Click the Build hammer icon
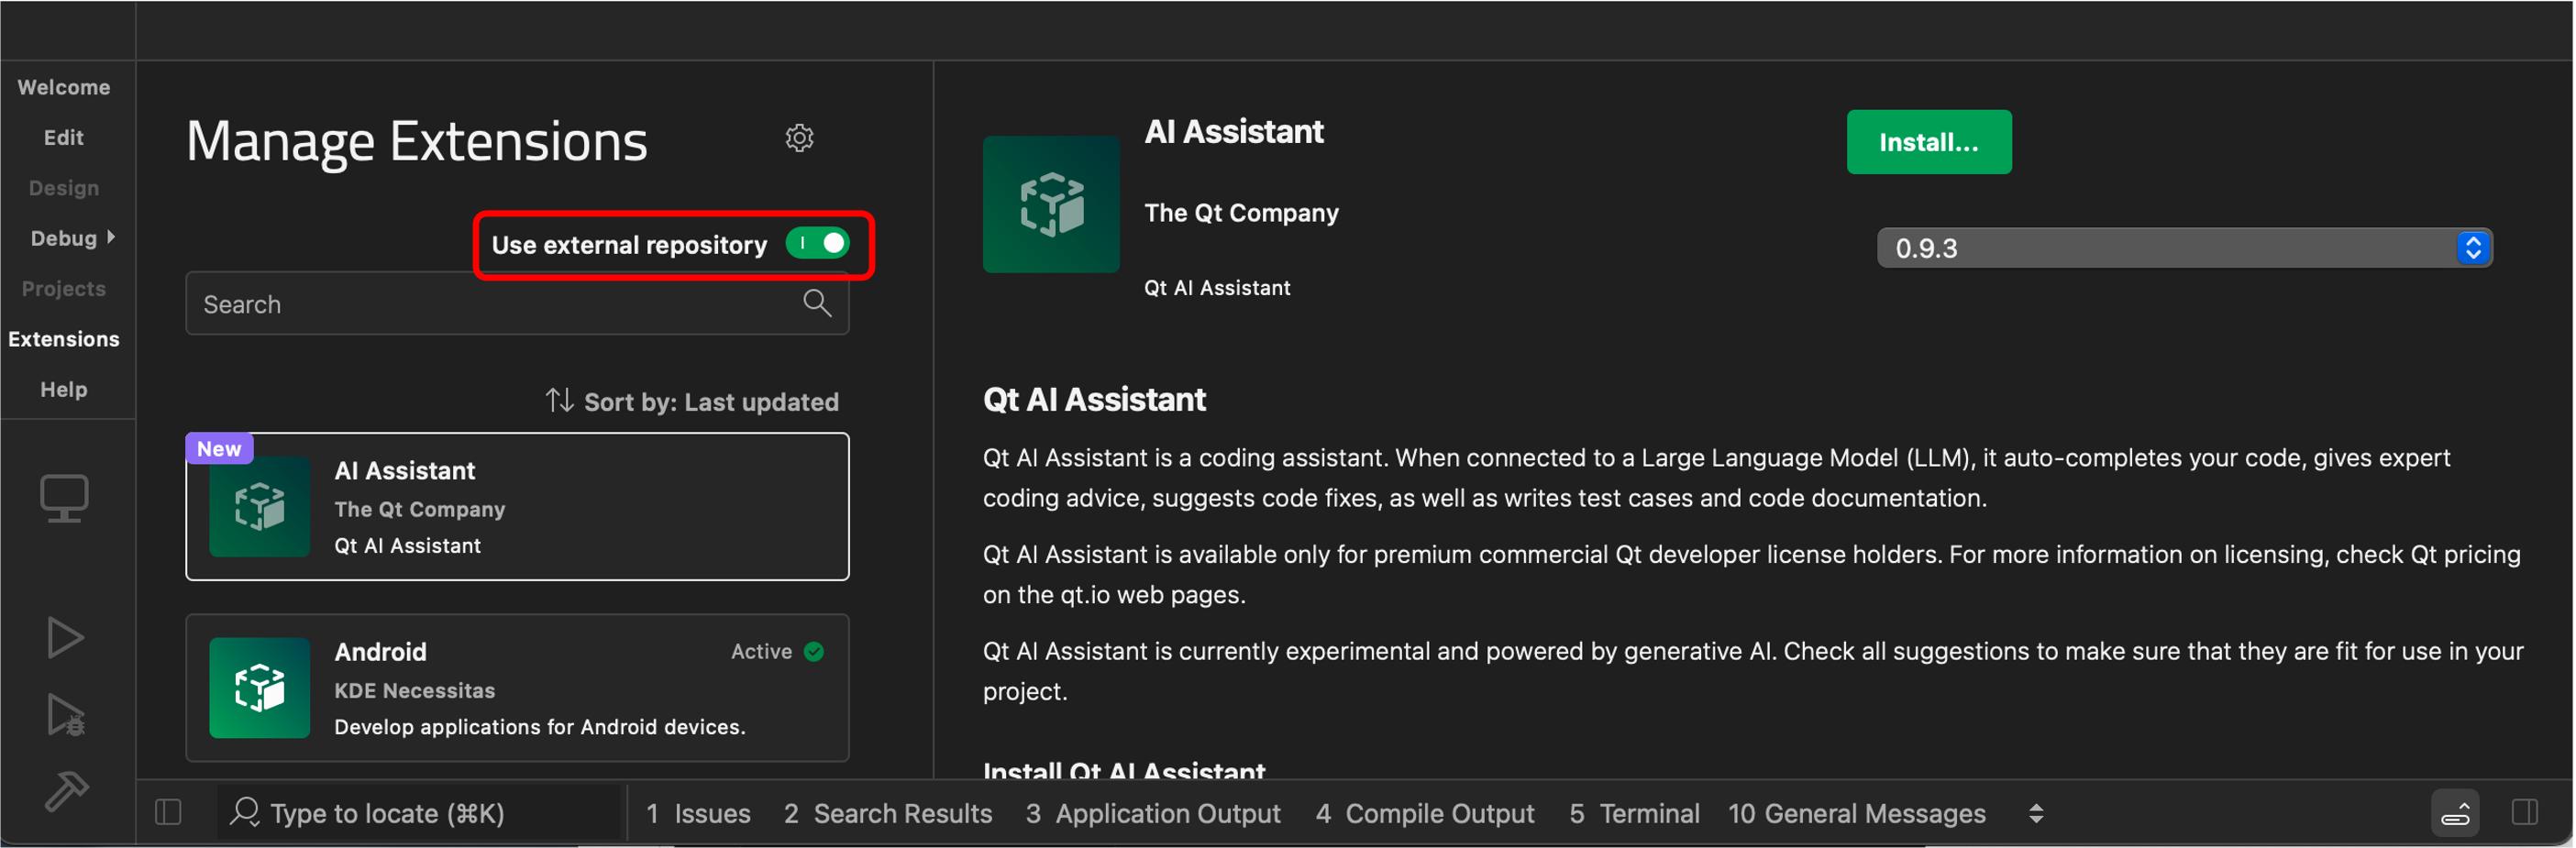2576x848 pixels. [66, 791]
